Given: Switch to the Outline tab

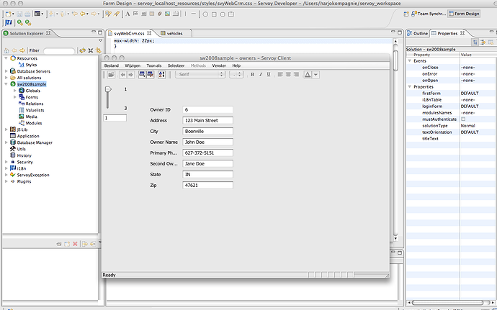Looking at the screenshot, I should tap(418, 33).
